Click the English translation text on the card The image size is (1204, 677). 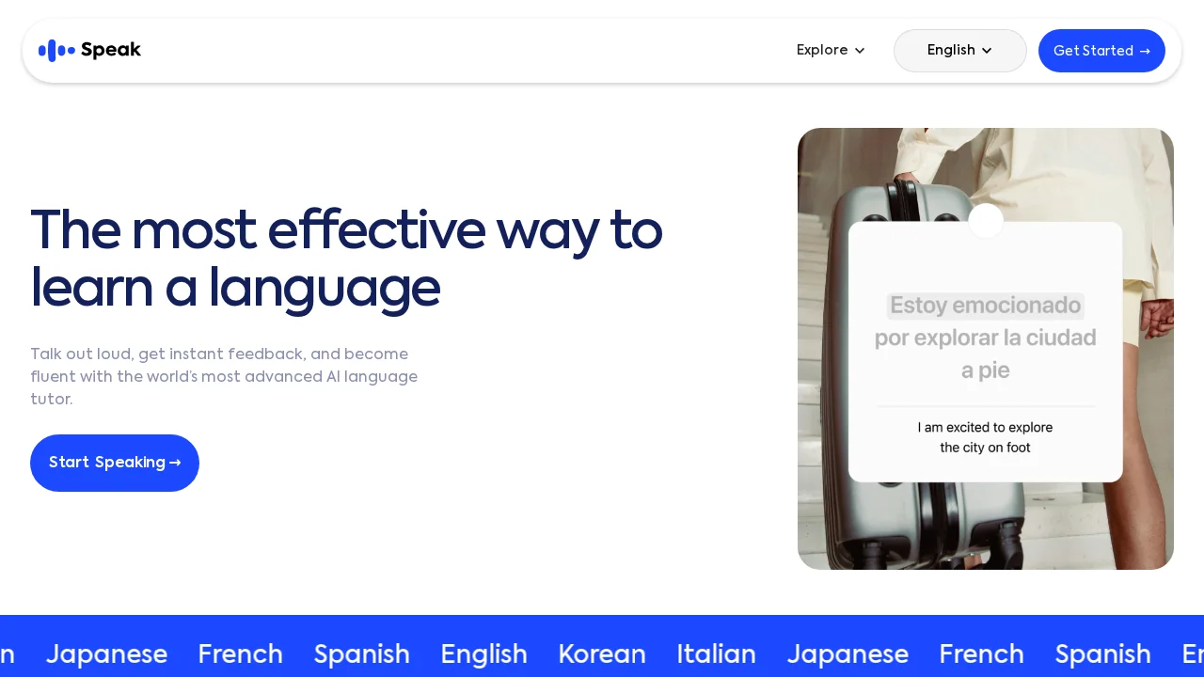click(985, 437)
